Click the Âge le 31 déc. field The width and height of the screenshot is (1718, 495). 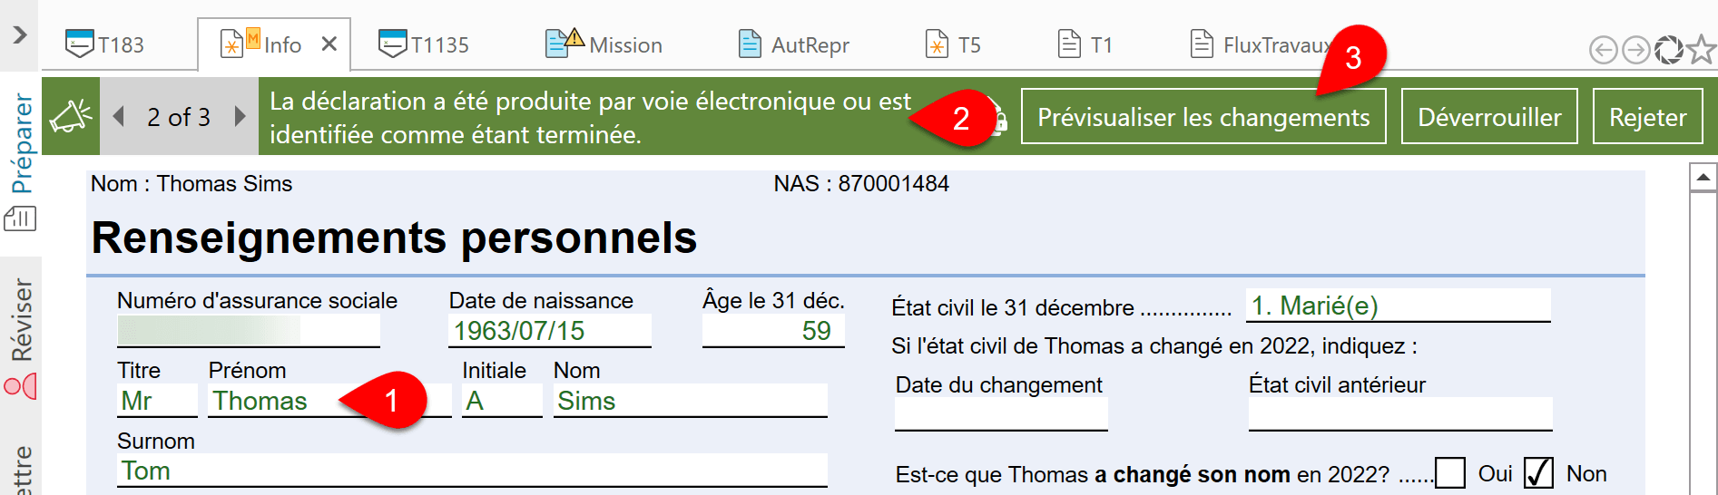click(773, 330)
